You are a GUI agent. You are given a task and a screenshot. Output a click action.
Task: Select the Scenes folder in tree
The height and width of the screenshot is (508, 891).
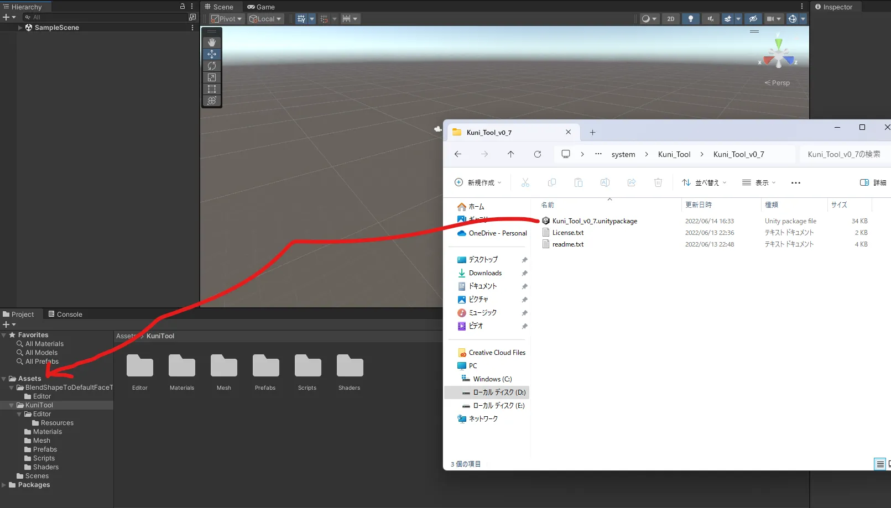(x=37, y=476)
